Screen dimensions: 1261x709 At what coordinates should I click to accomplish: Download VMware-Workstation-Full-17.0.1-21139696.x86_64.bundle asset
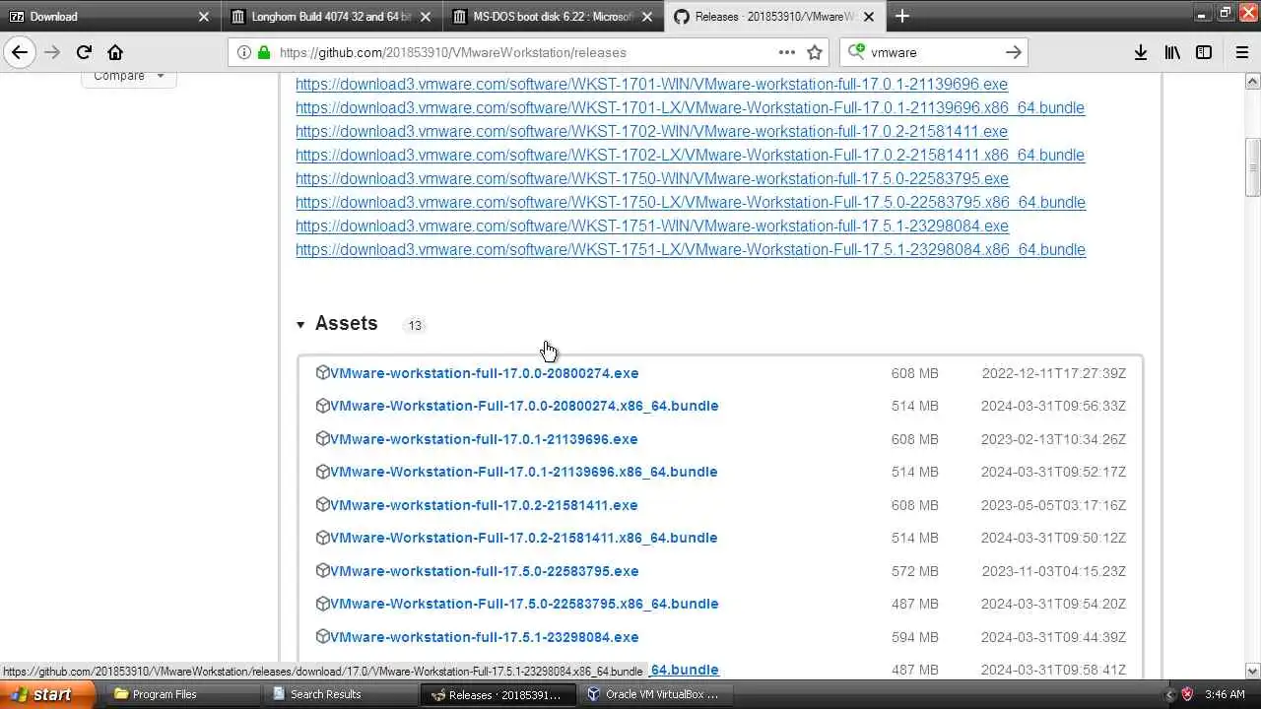523,472
